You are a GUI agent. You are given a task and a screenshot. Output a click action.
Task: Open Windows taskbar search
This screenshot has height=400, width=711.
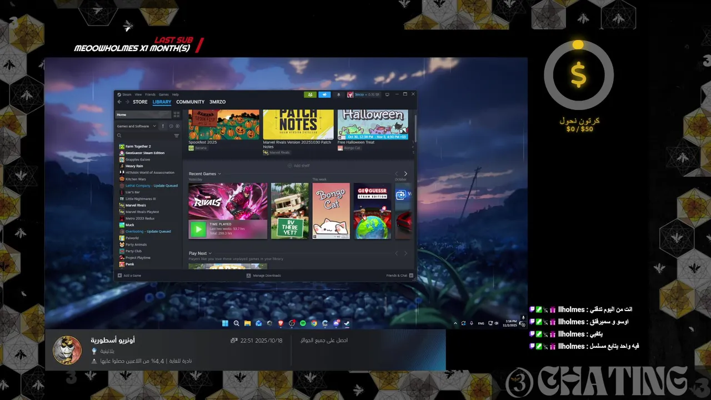coord(236,323)
